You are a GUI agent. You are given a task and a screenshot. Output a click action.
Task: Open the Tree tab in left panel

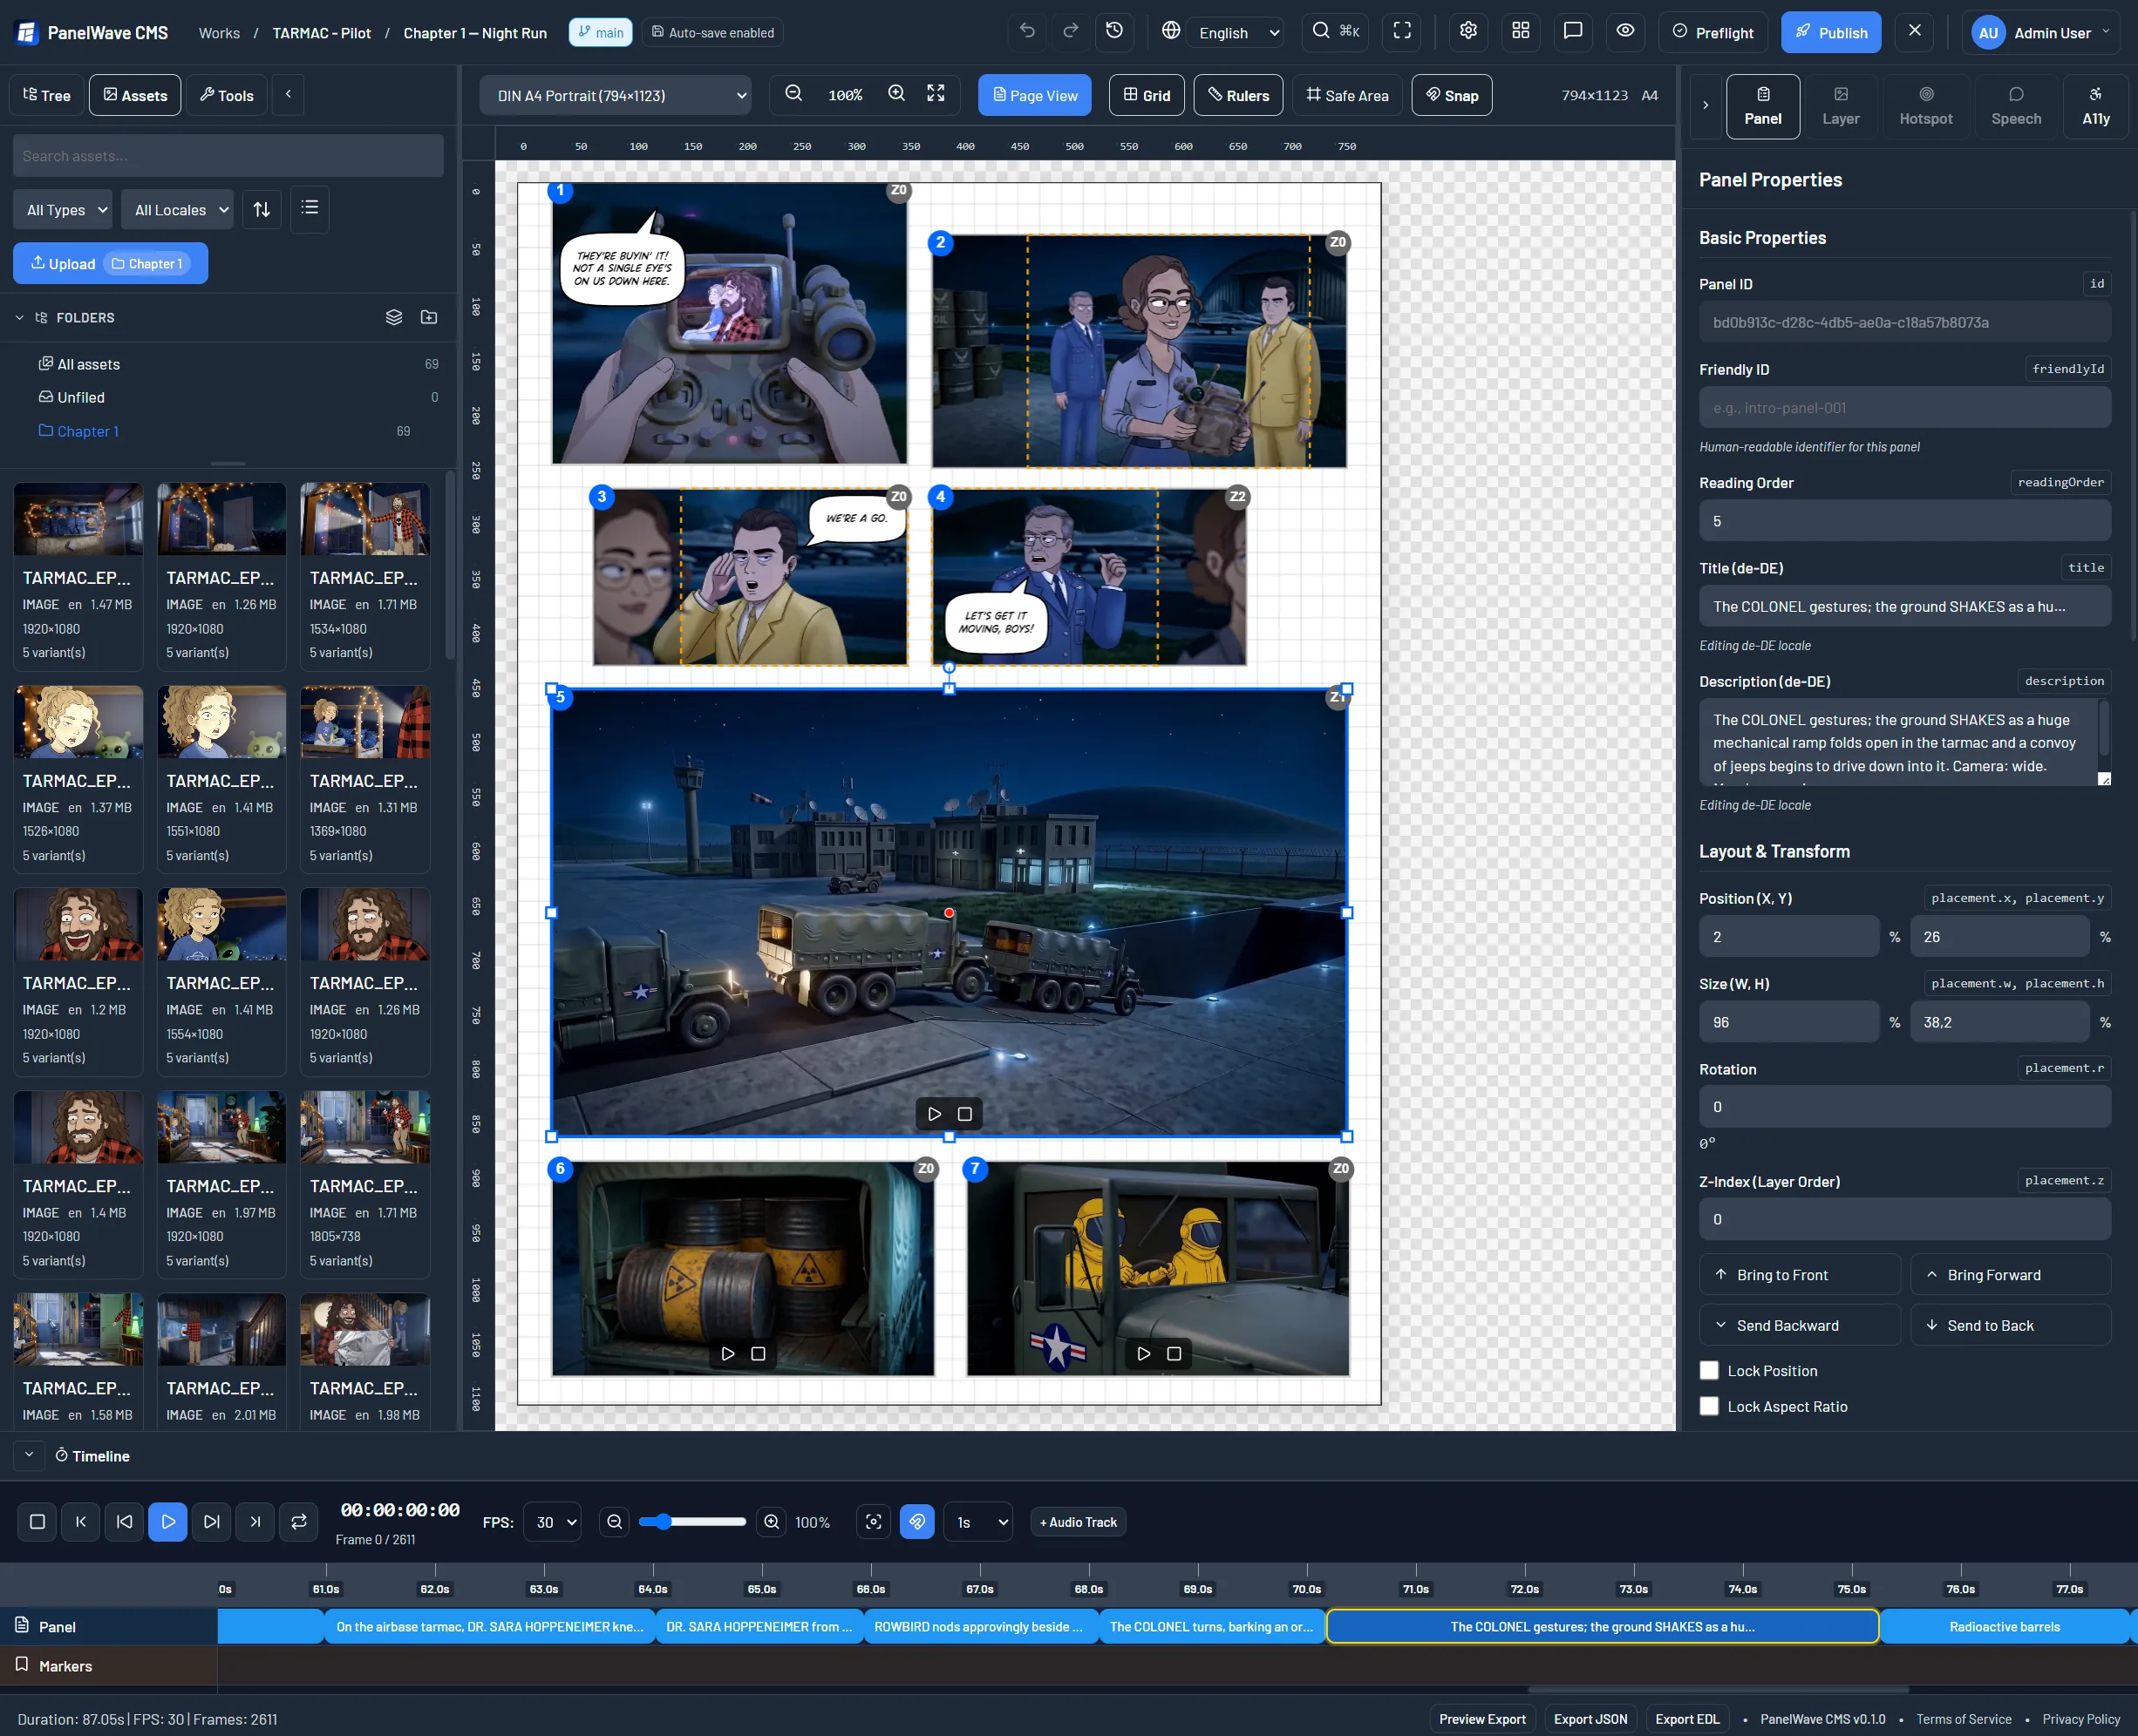tap(47, 95)
